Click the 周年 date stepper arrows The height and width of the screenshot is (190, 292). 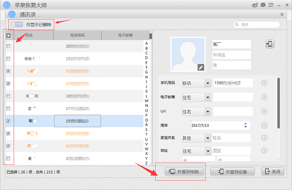tap(246, 125)
